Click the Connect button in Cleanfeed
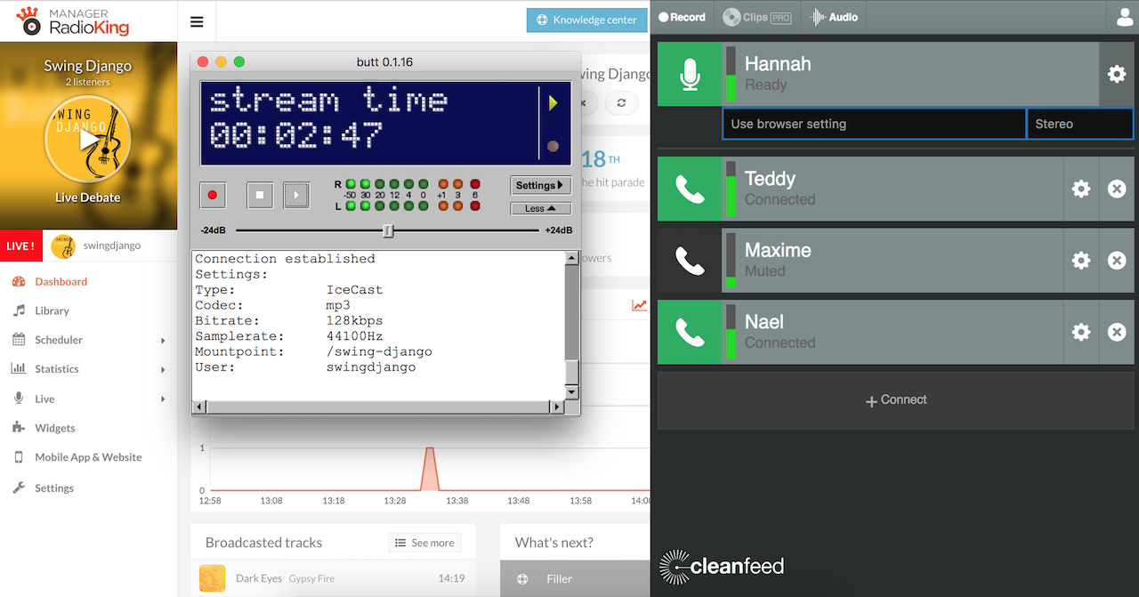 tap(895, 400)
